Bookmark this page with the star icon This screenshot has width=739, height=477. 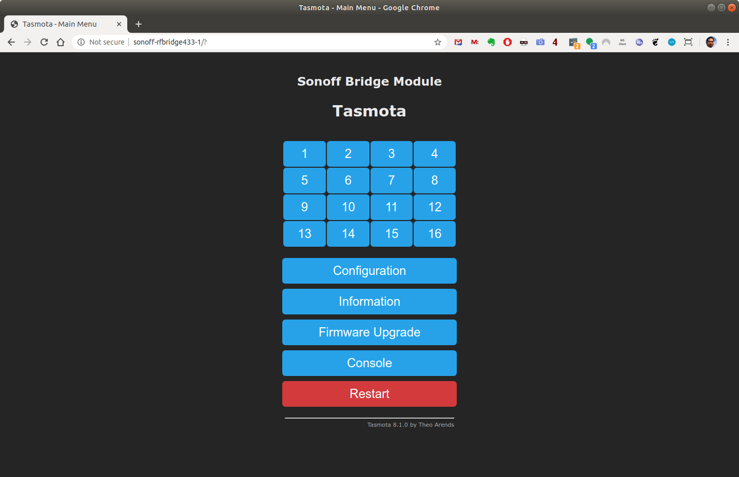click(x=438, y=42)
